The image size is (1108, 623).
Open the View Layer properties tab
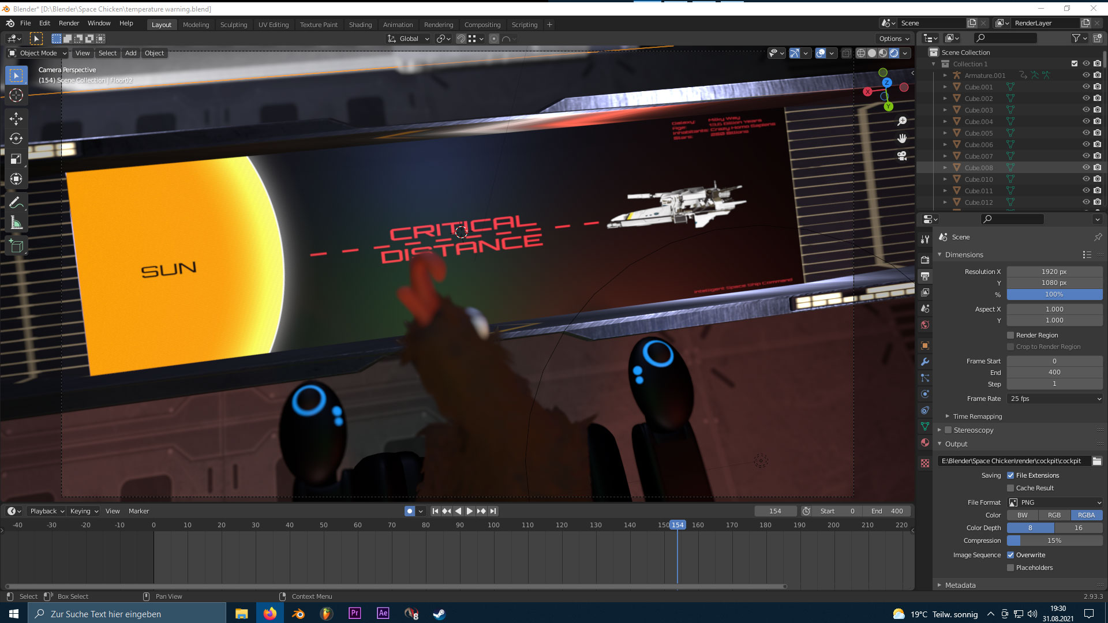click(925, 292)
